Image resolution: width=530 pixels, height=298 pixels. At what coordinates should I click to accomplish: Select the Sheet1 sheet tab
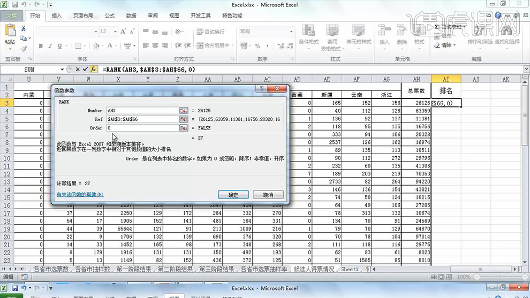pyautogui.click(x=350, y=269)
